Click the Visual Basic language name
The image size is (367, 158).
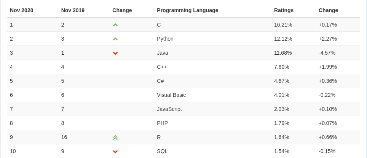pos(171,95)
